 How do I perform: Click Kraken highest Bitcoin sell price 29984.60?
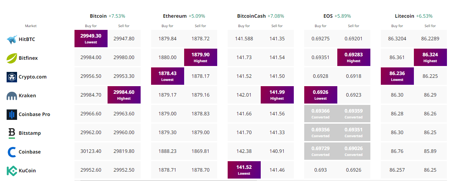124,95
